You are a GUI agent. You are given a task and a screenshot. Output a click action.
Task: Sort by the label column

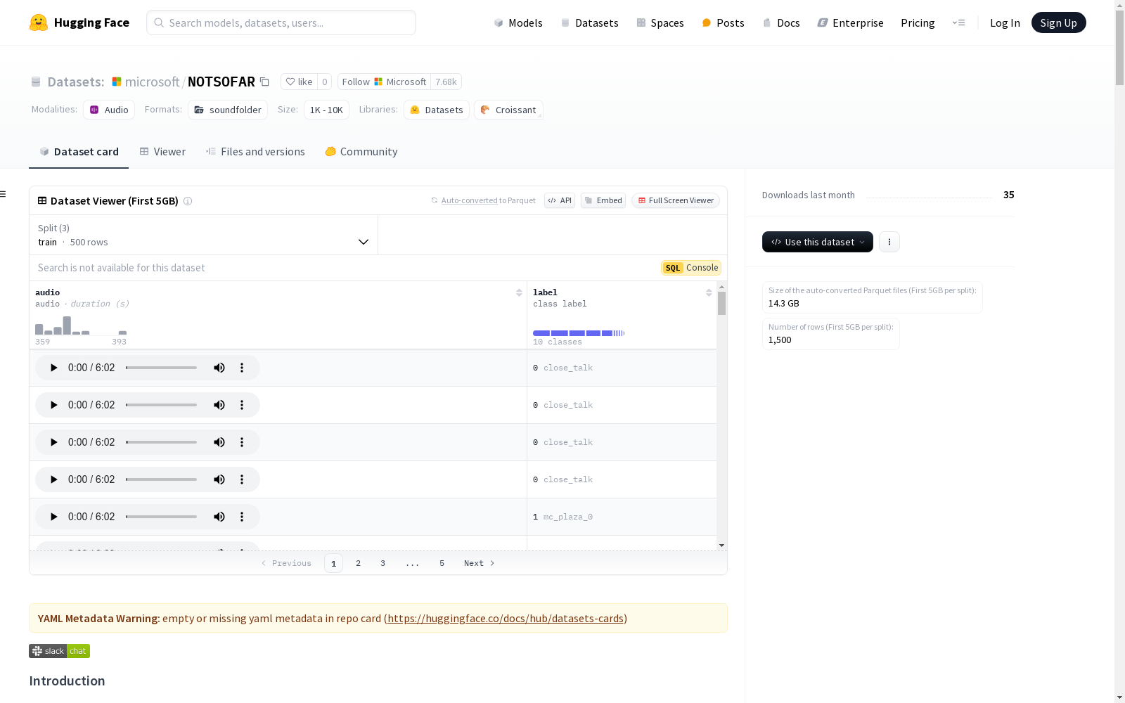(709, 292)
